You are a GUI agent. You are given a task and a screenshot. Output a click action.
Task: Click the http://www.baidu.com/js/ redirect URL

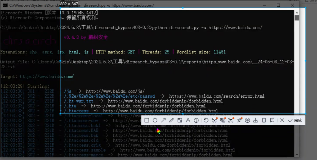coord(115,91)
